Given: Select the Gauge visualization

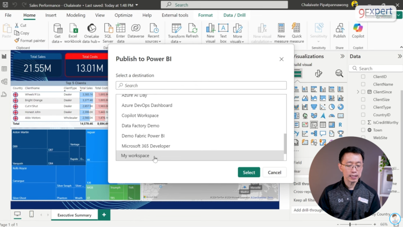Looking at the screenshot, I should pos(331,116).
